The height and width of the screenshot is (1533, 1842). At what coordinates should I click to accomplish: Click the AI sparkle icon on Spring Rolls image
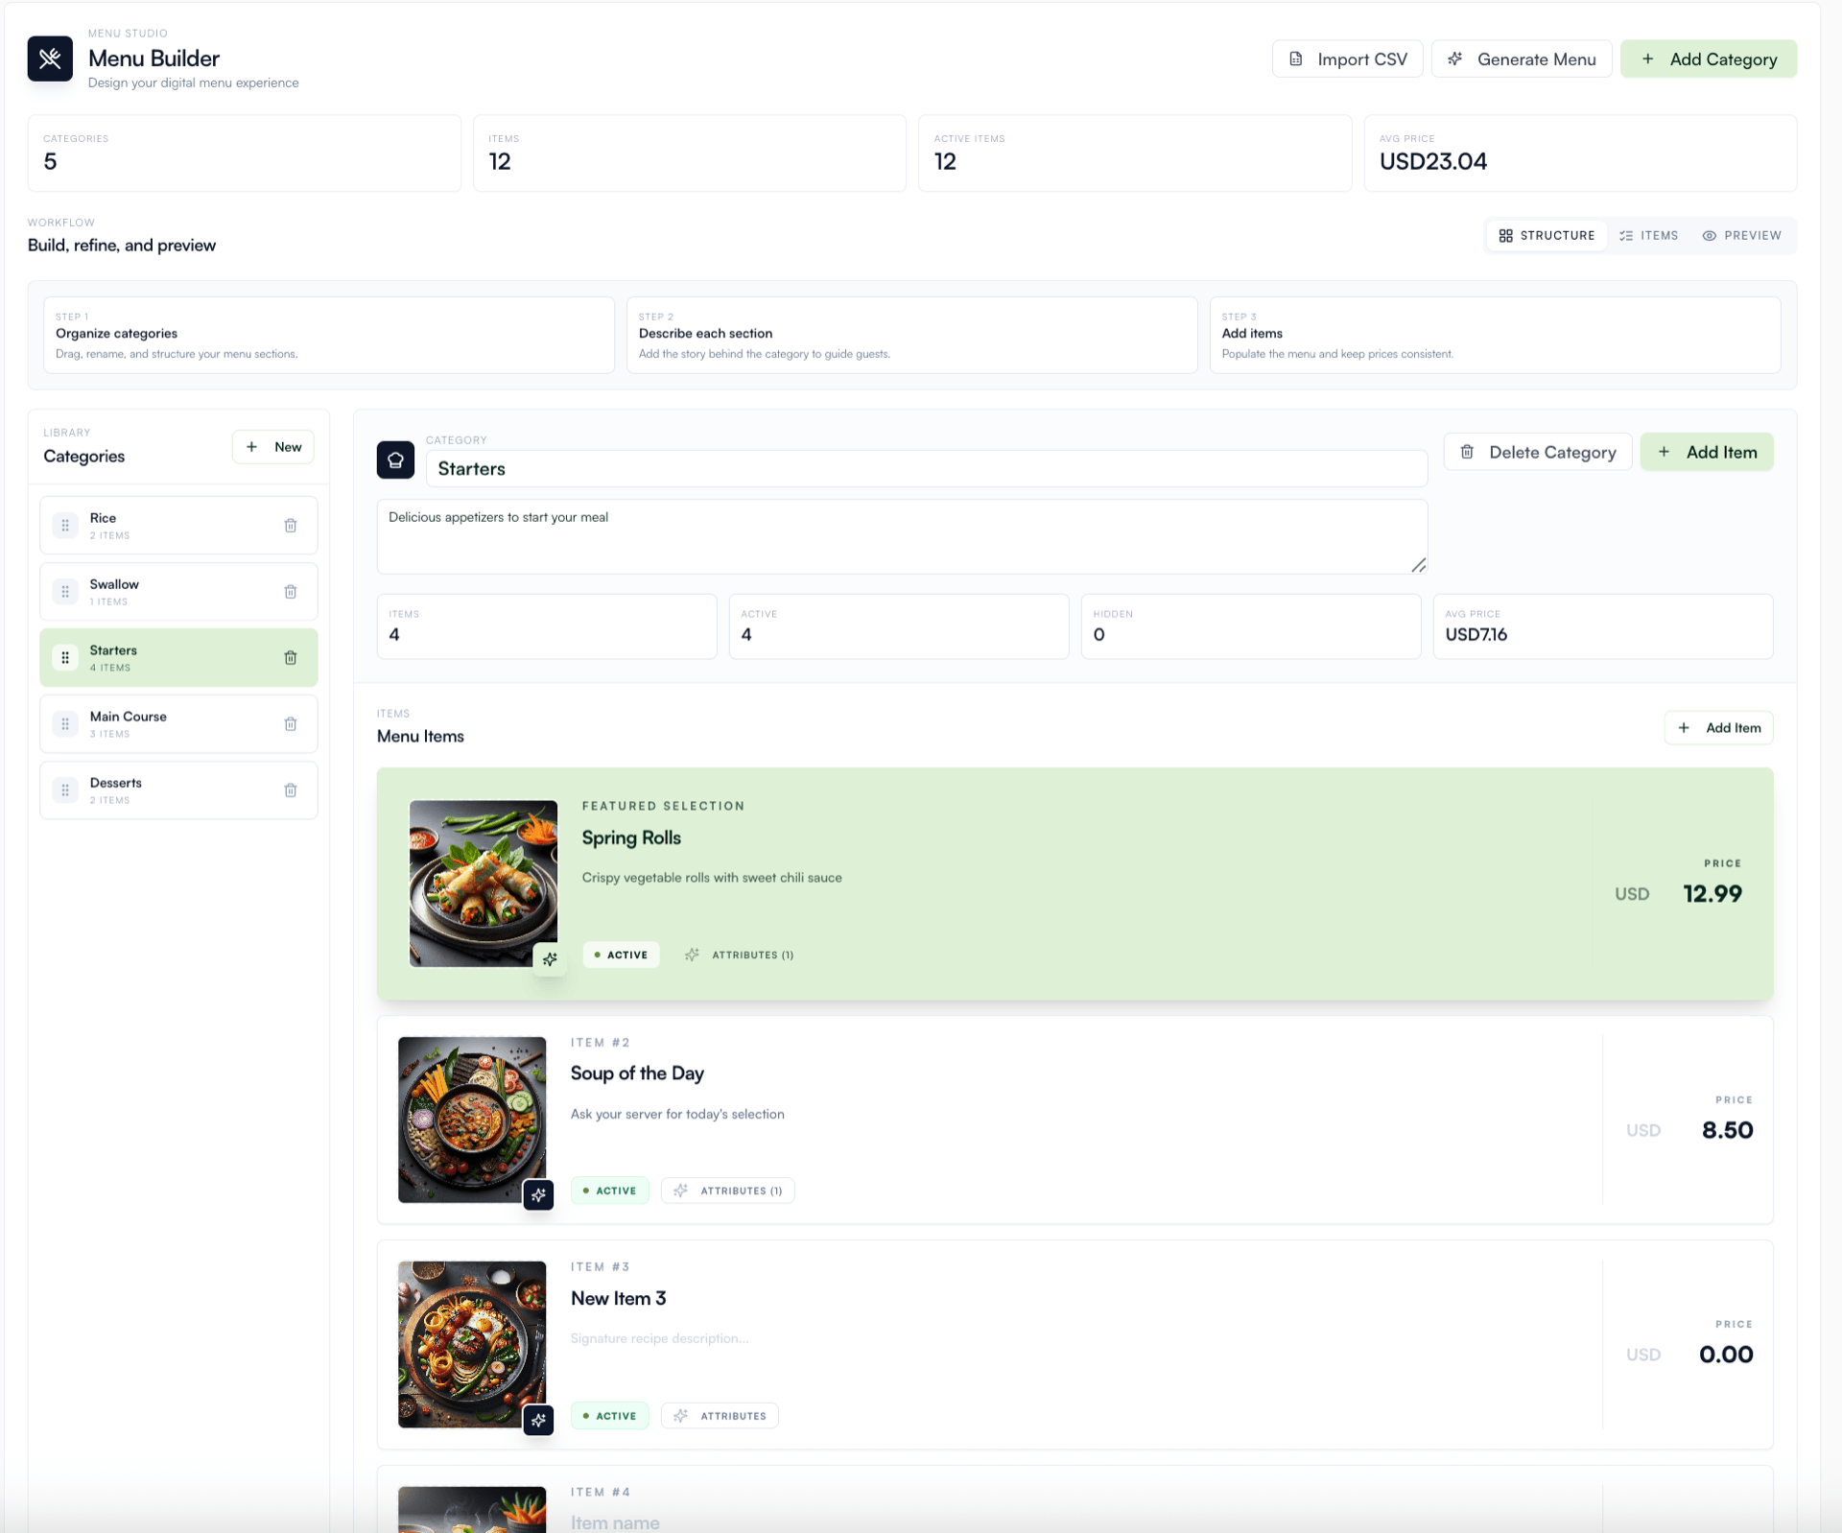(551, 958)
